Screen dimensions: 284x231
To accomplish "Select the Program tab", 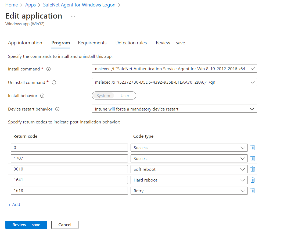I will [x=60, y=43].
